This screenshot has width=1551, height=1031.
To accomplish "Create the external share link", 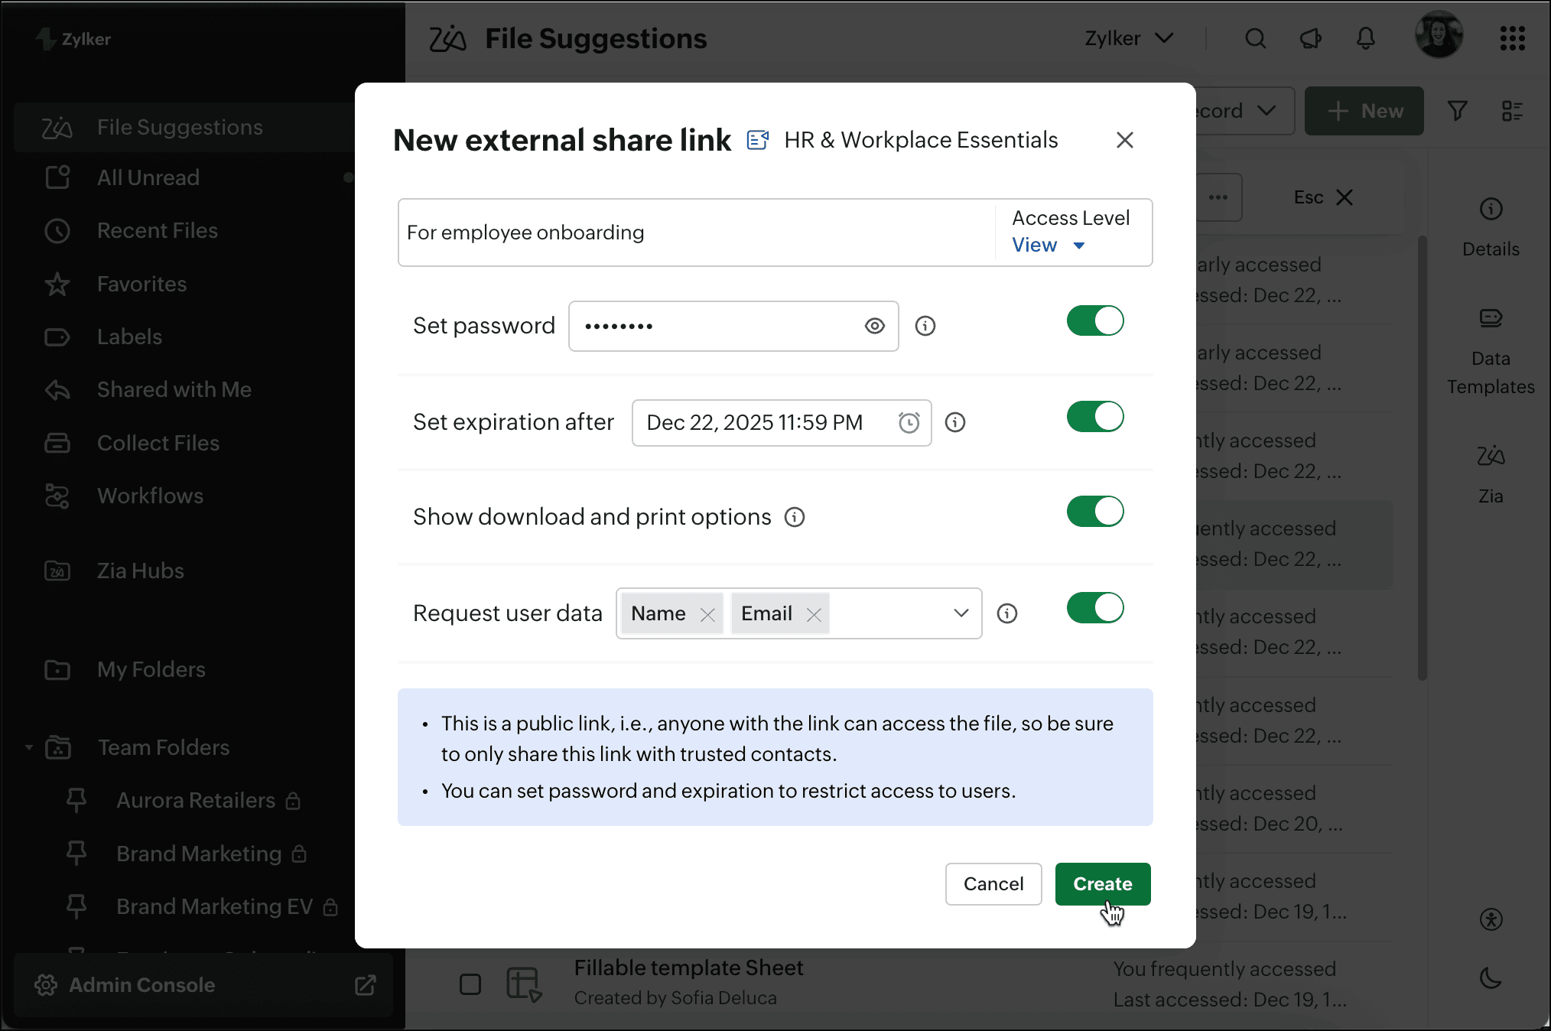I will click(1102, 883).
